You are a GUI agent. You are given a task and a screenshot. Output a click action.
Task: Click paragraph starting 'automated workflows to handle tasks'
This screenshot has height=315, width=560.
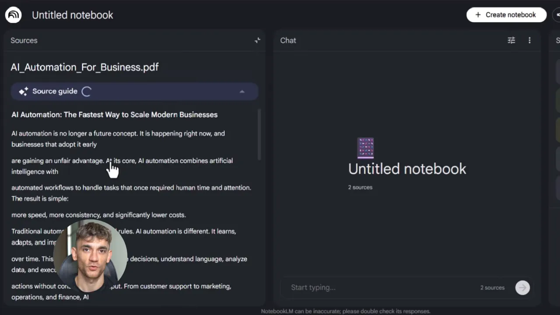pos(131,193)
